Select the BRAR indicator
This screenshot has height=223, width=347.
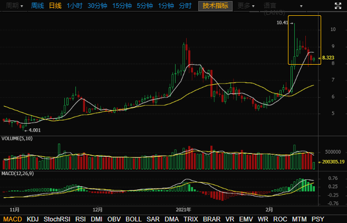pyautogui.click(x=211, y=219)
